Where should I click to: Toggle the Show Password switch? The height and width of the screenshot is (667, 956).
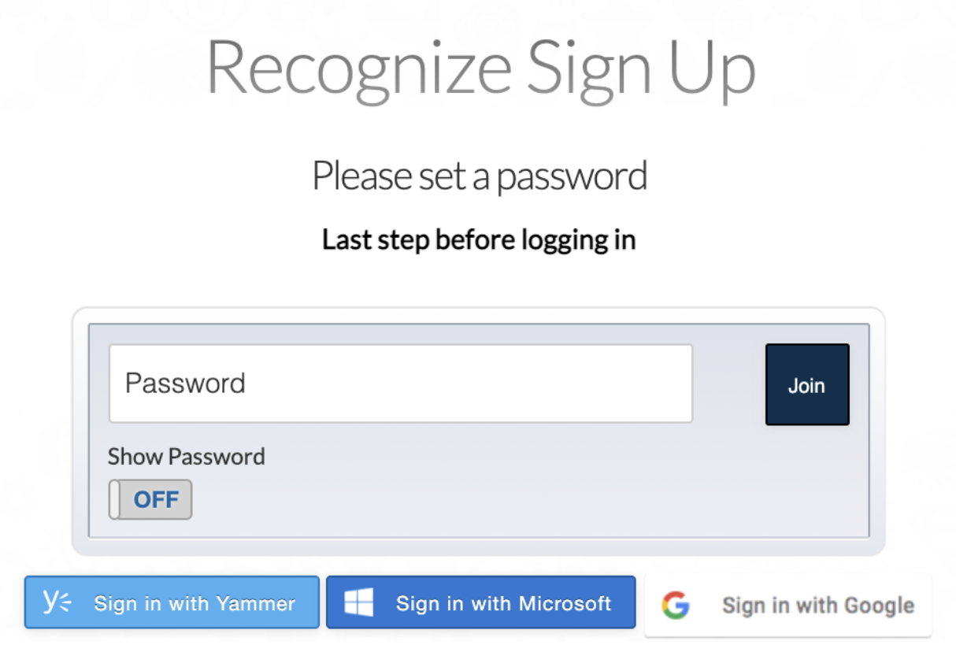(x=150, y=499)
